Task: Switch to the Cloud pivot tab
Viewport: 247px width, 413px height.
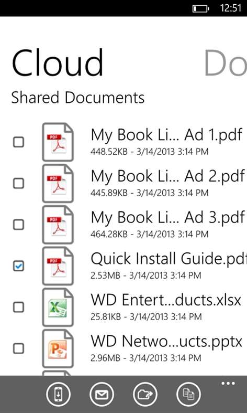Action: click(58, 62)
